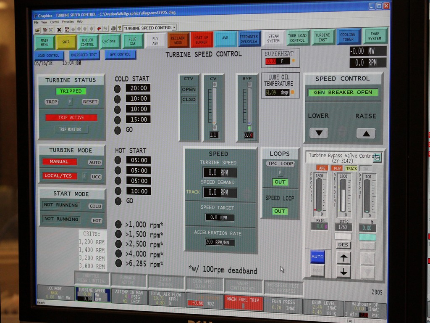The image size is (430, 323).
Task: Open the bypass valve trend chart icon
Action: tap(377, 158)
